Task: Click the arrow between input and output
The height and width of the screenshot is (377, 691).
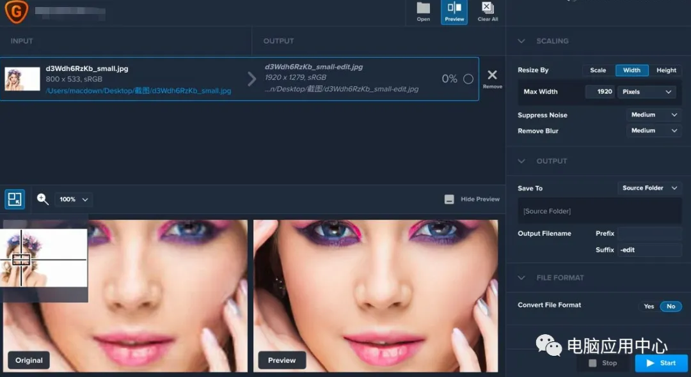Action: tap(251, 79)
